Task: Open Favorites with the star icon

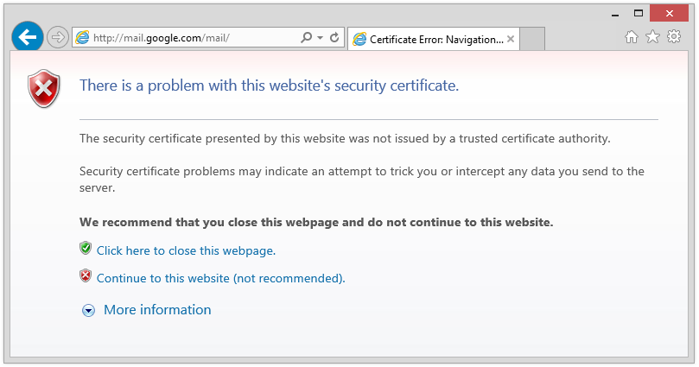Action: pyautogui.click(x=652, y=37)
